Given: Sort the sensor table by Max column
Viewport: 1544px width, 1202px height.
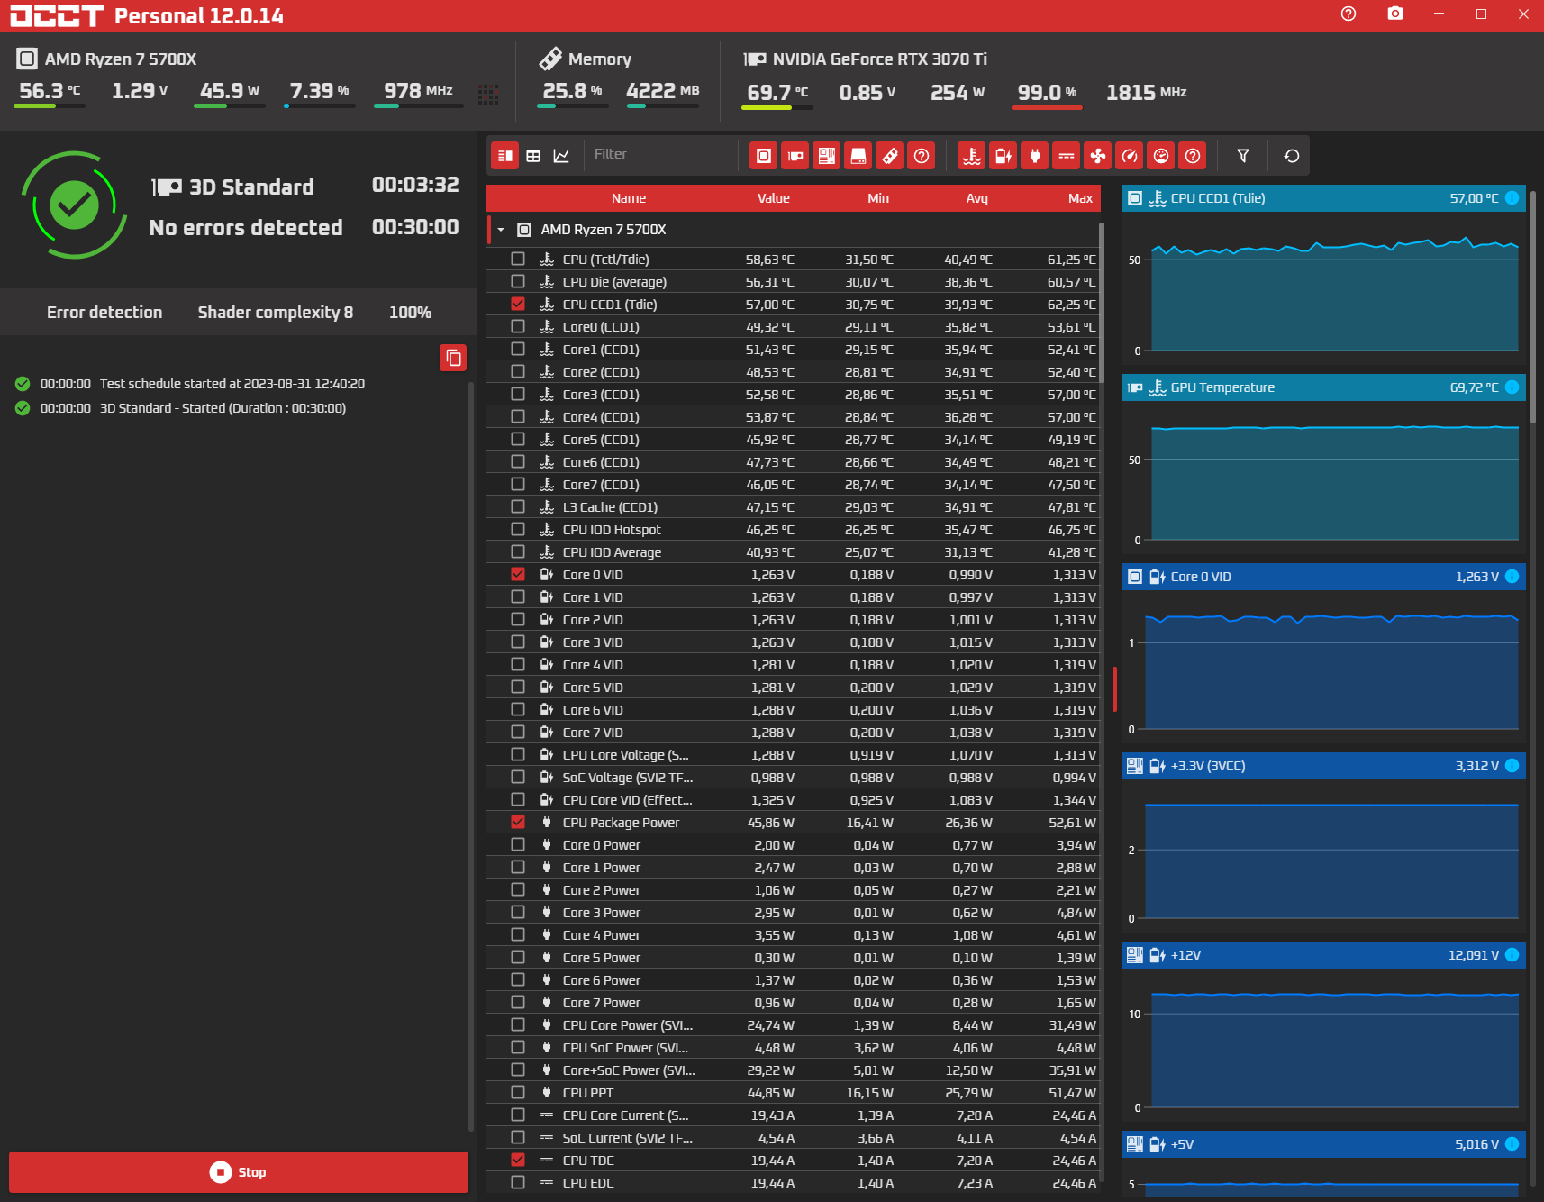Looking at the screenshot, I should [x=1080, y=198].
